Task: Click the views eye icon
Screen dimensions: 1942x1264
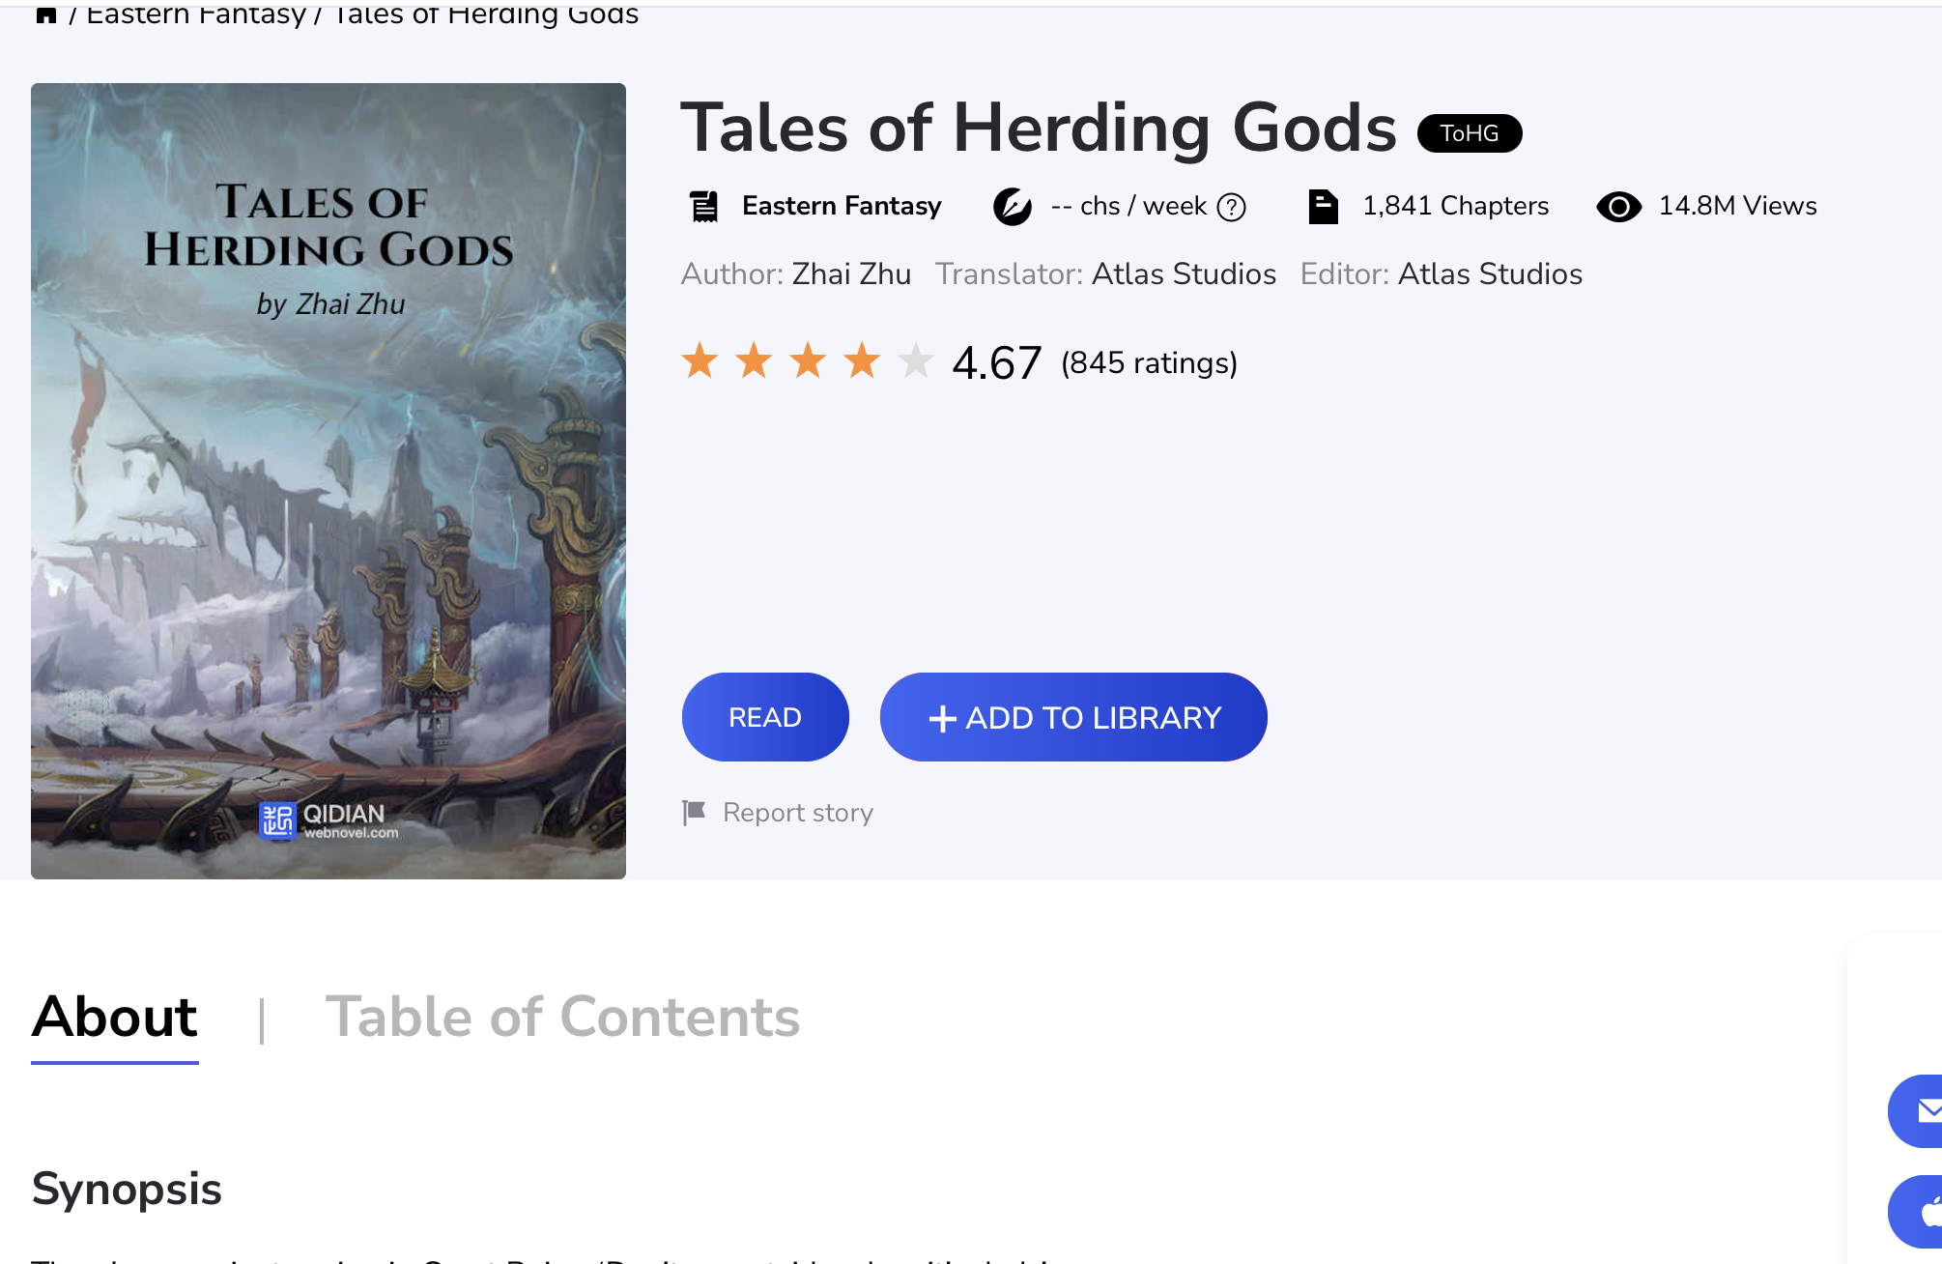Action: pyautogui.click(x=1619, y=206)
